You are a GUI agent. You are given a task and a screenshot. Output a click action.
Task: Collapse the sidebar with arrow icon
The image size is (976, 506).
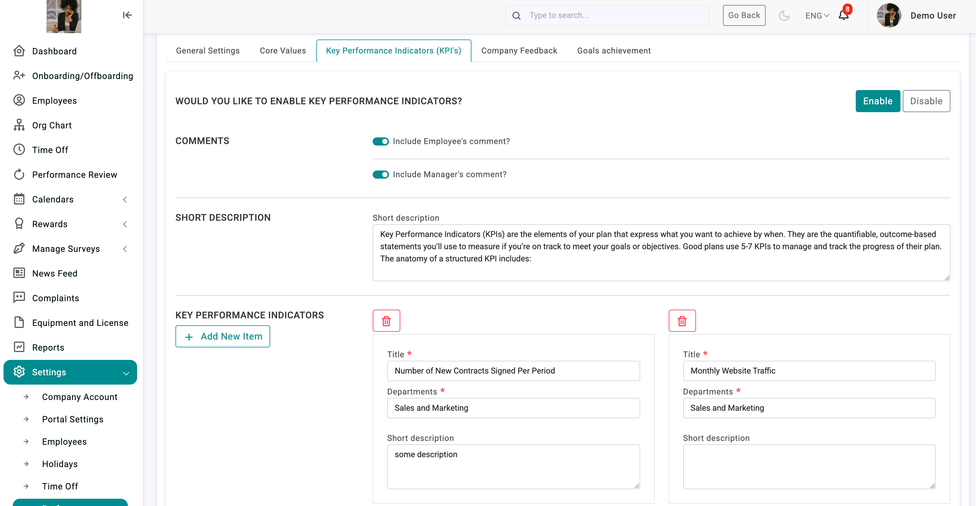[x=127, y=15]
